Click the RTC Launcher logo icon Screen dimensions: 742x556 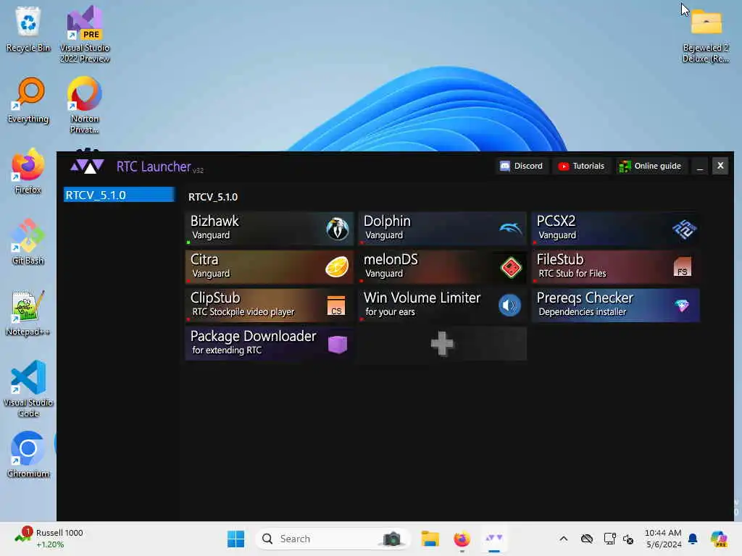[x=87, y=166]
